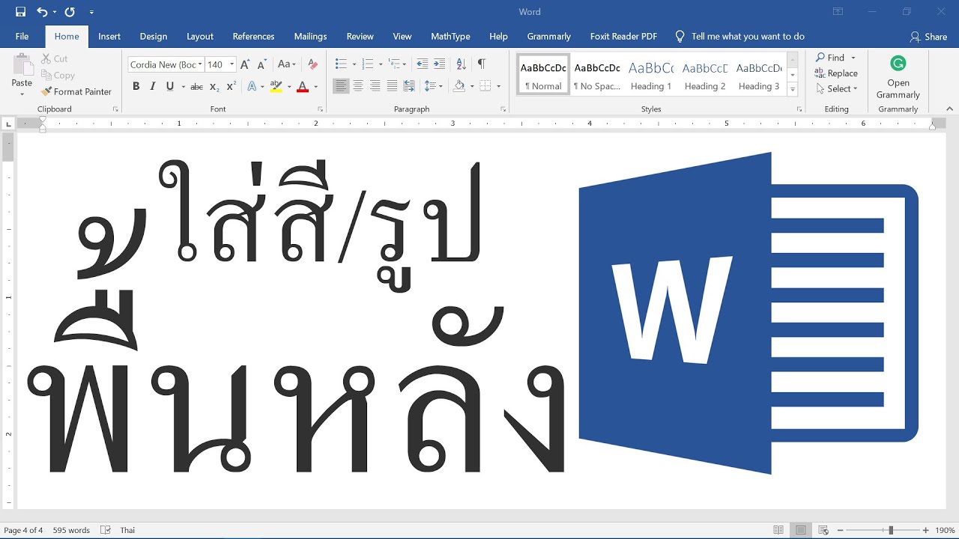Screen dimensions: 959x539
Task: Open the Numbering list dropdown arrow
Action: tap(381, 64)
